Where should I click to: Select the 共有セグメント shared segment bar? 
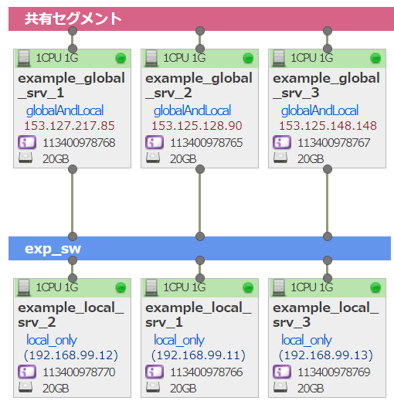pos(201,19)
